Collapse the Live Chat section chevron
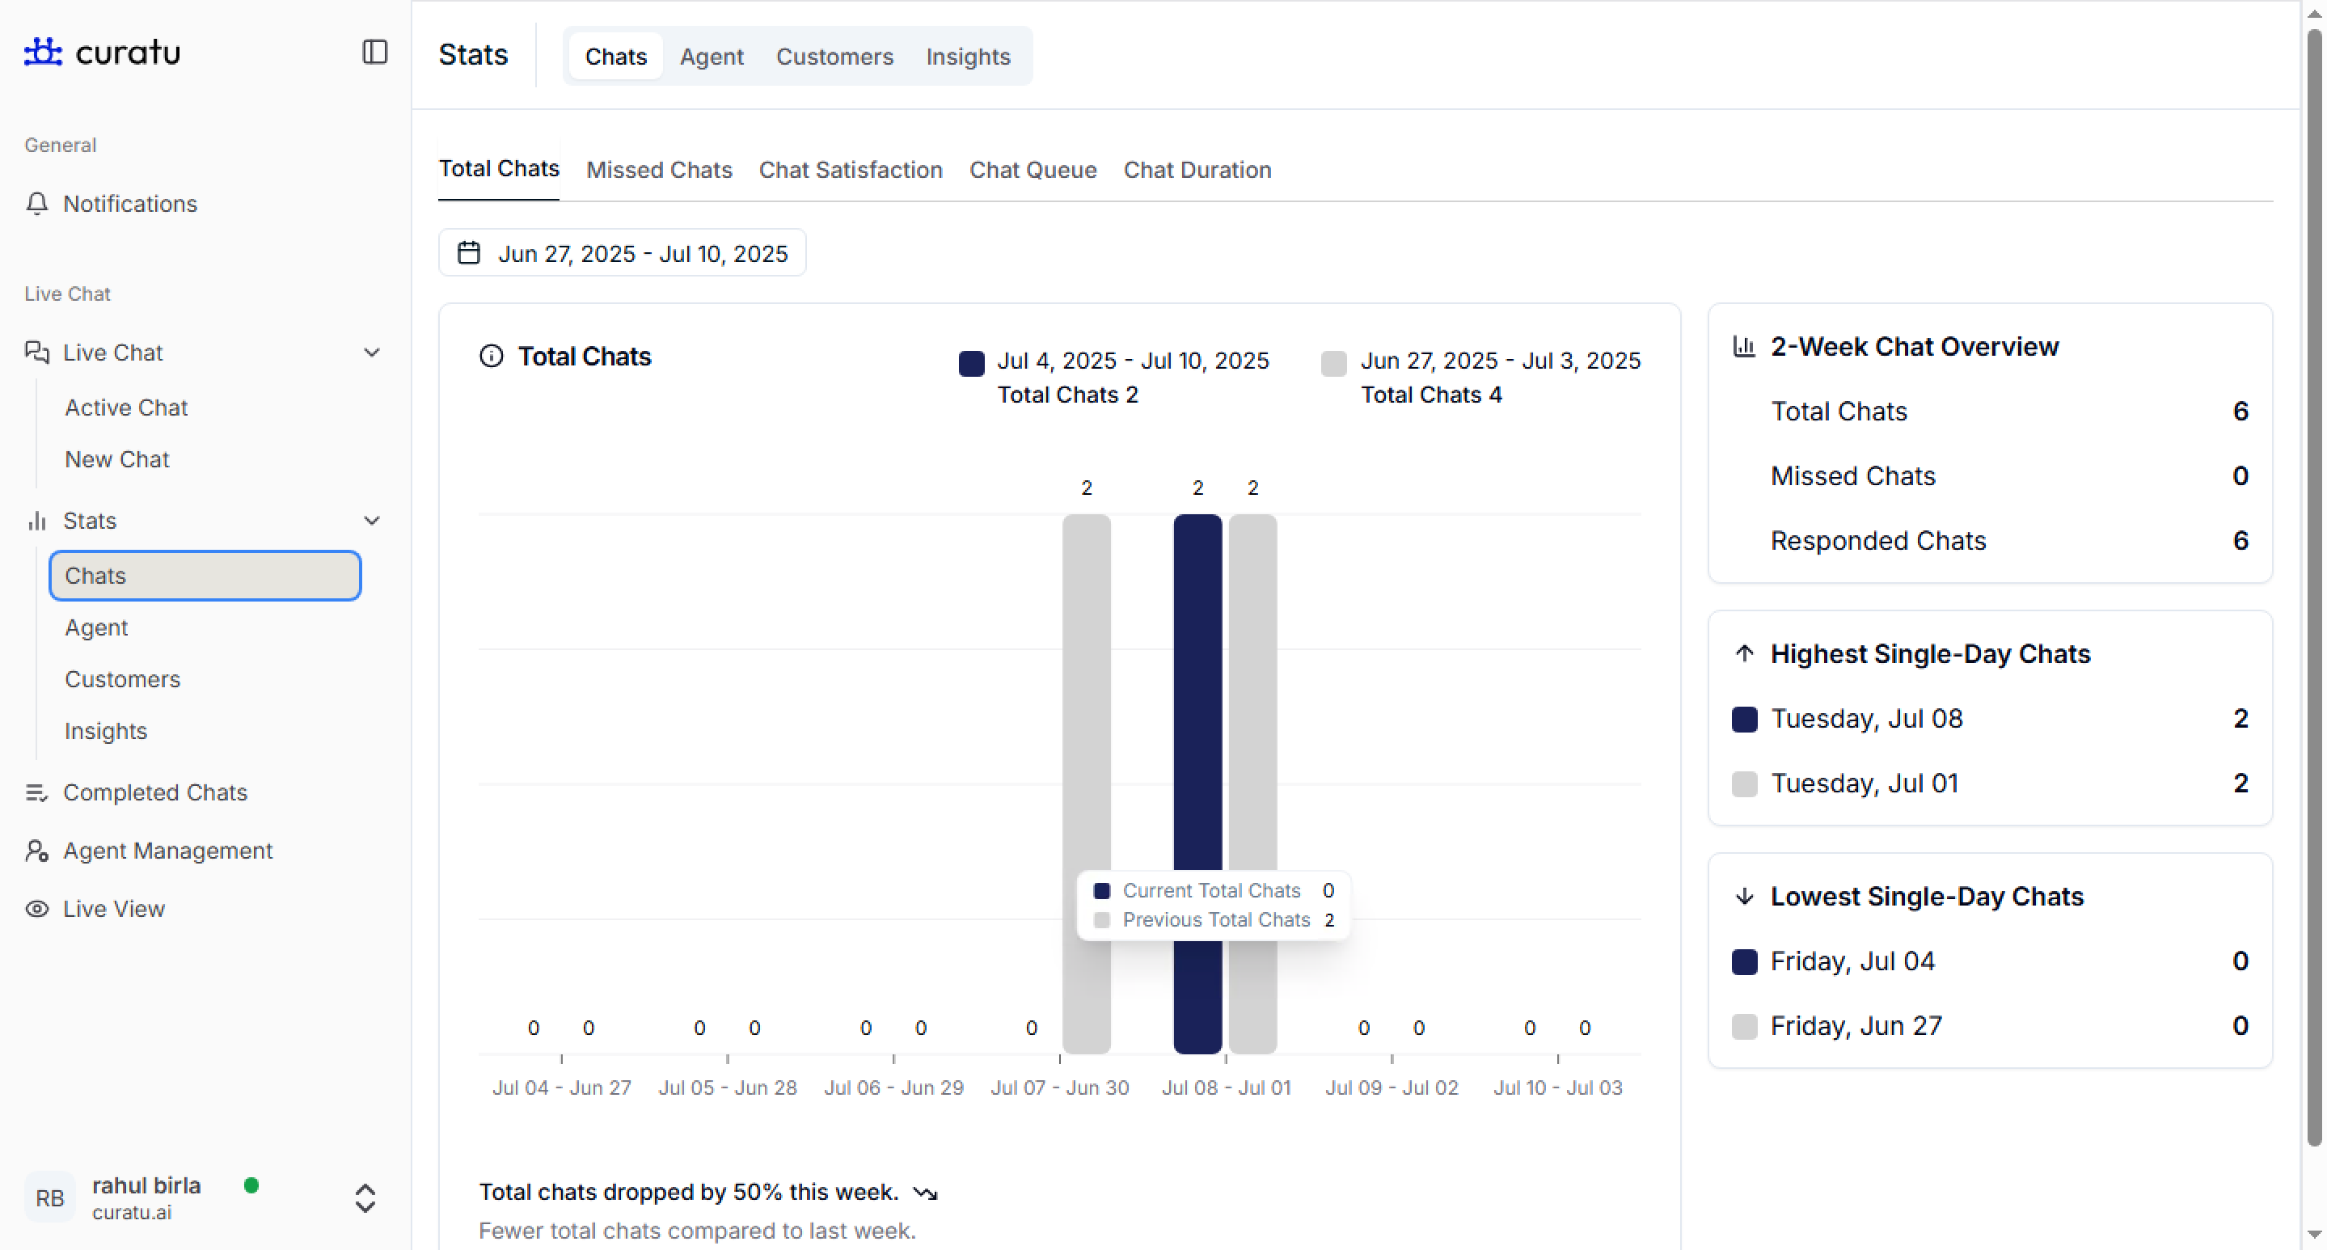 pyautogui.click(x=371, y=353)
